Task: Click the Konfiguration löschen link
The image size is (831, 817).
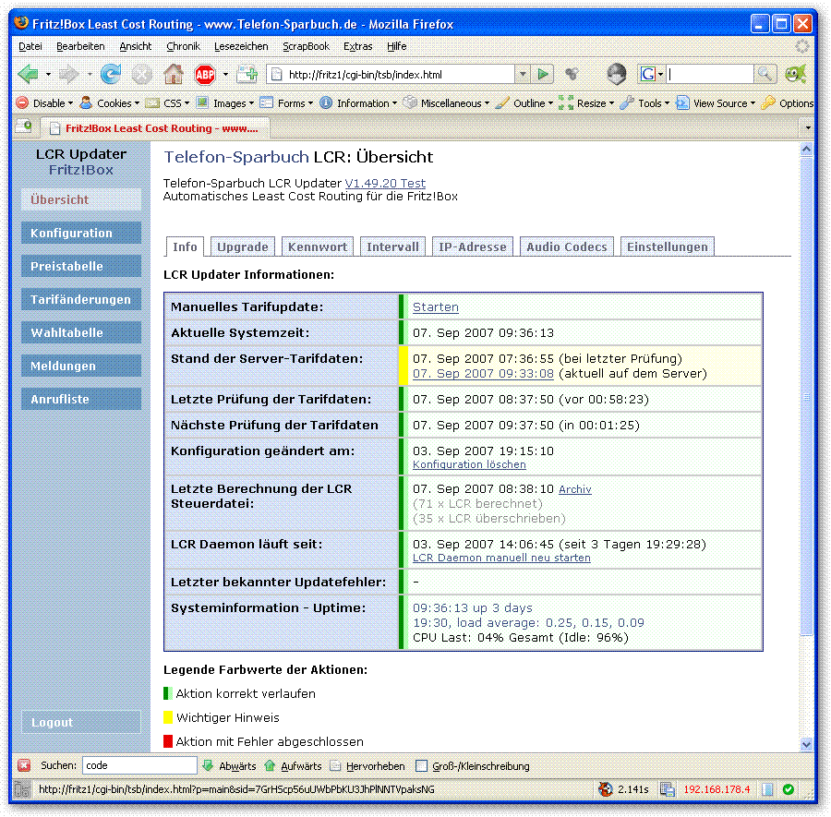Action: 469,464
